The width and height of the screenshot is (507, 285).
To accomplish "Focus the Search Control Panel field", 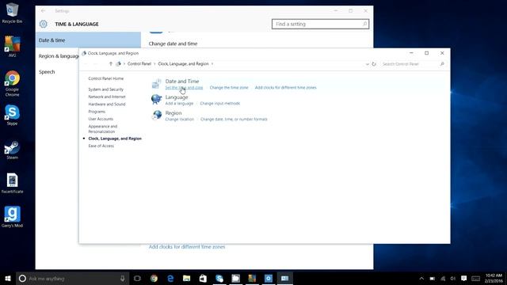I will 413,64.
